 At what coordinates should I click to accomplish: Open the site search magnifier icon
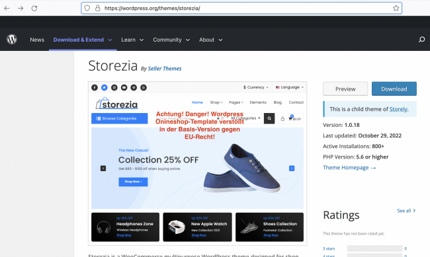coord(422,40)
